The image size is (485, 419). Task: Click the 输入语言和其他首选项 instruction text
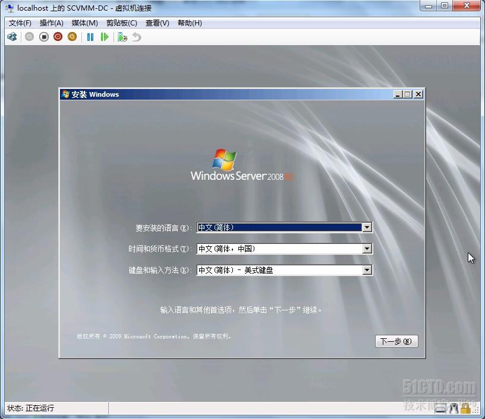(241, 310)
